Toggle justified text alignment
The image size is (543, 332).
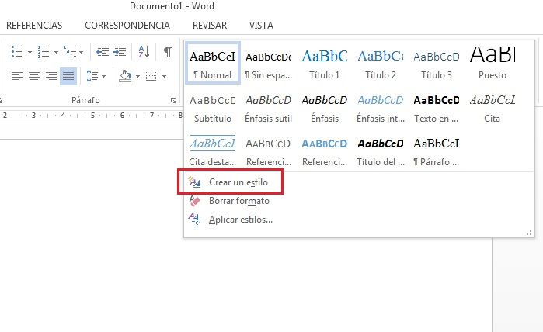68,76
